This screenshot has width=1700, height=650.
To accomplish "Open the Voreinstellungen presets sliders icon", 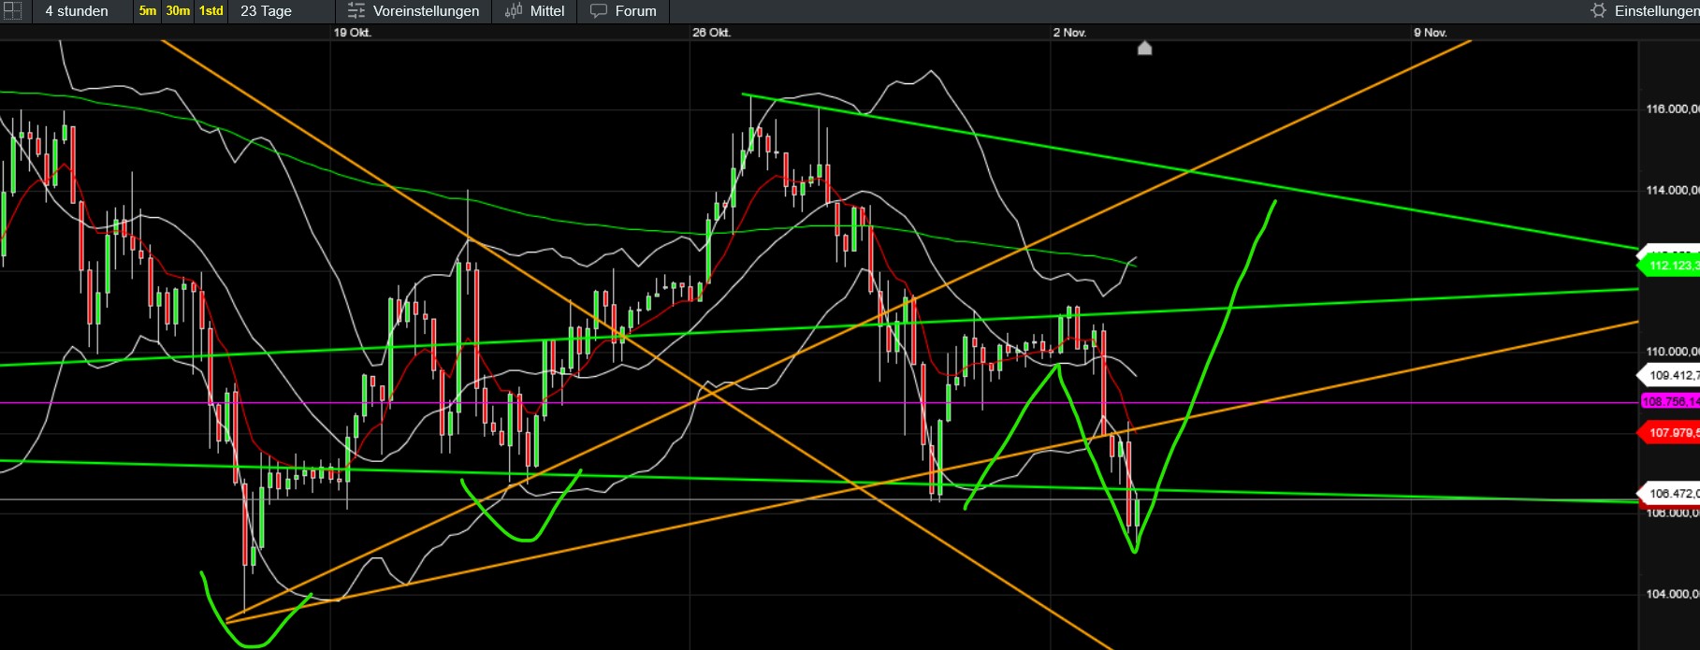I will tap(356, 11).
